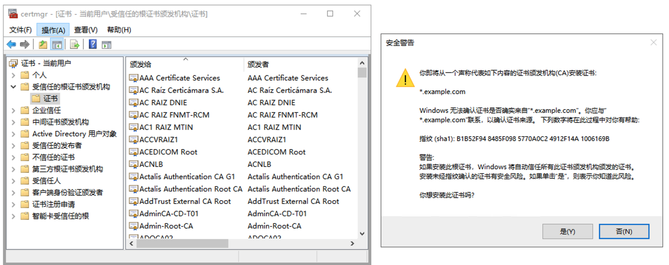Expand the 企业信任 tree node
669x265 pixels.
pyautogui.click(x=14, y=110)
